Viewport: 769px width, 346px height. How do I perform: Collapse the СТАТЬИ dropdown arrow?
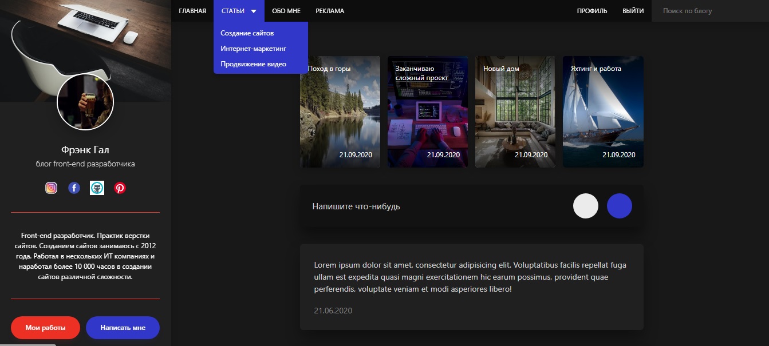254,11
